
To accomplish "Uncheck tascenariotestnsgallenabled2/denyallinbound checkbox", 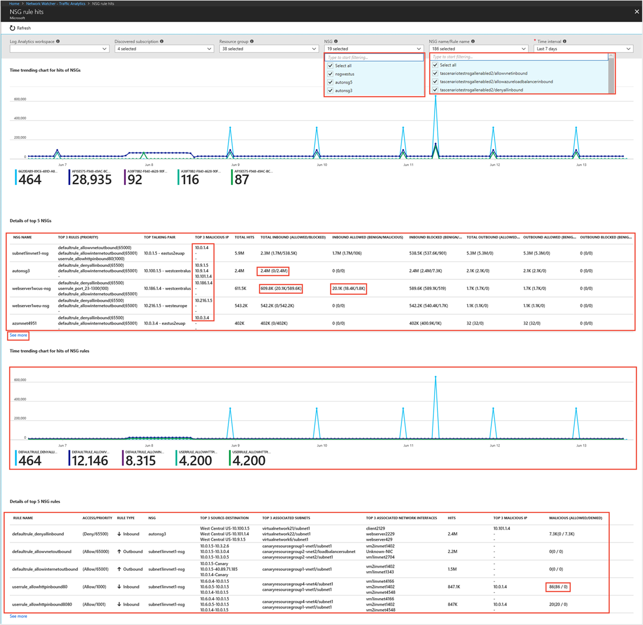I will point(435,90).
